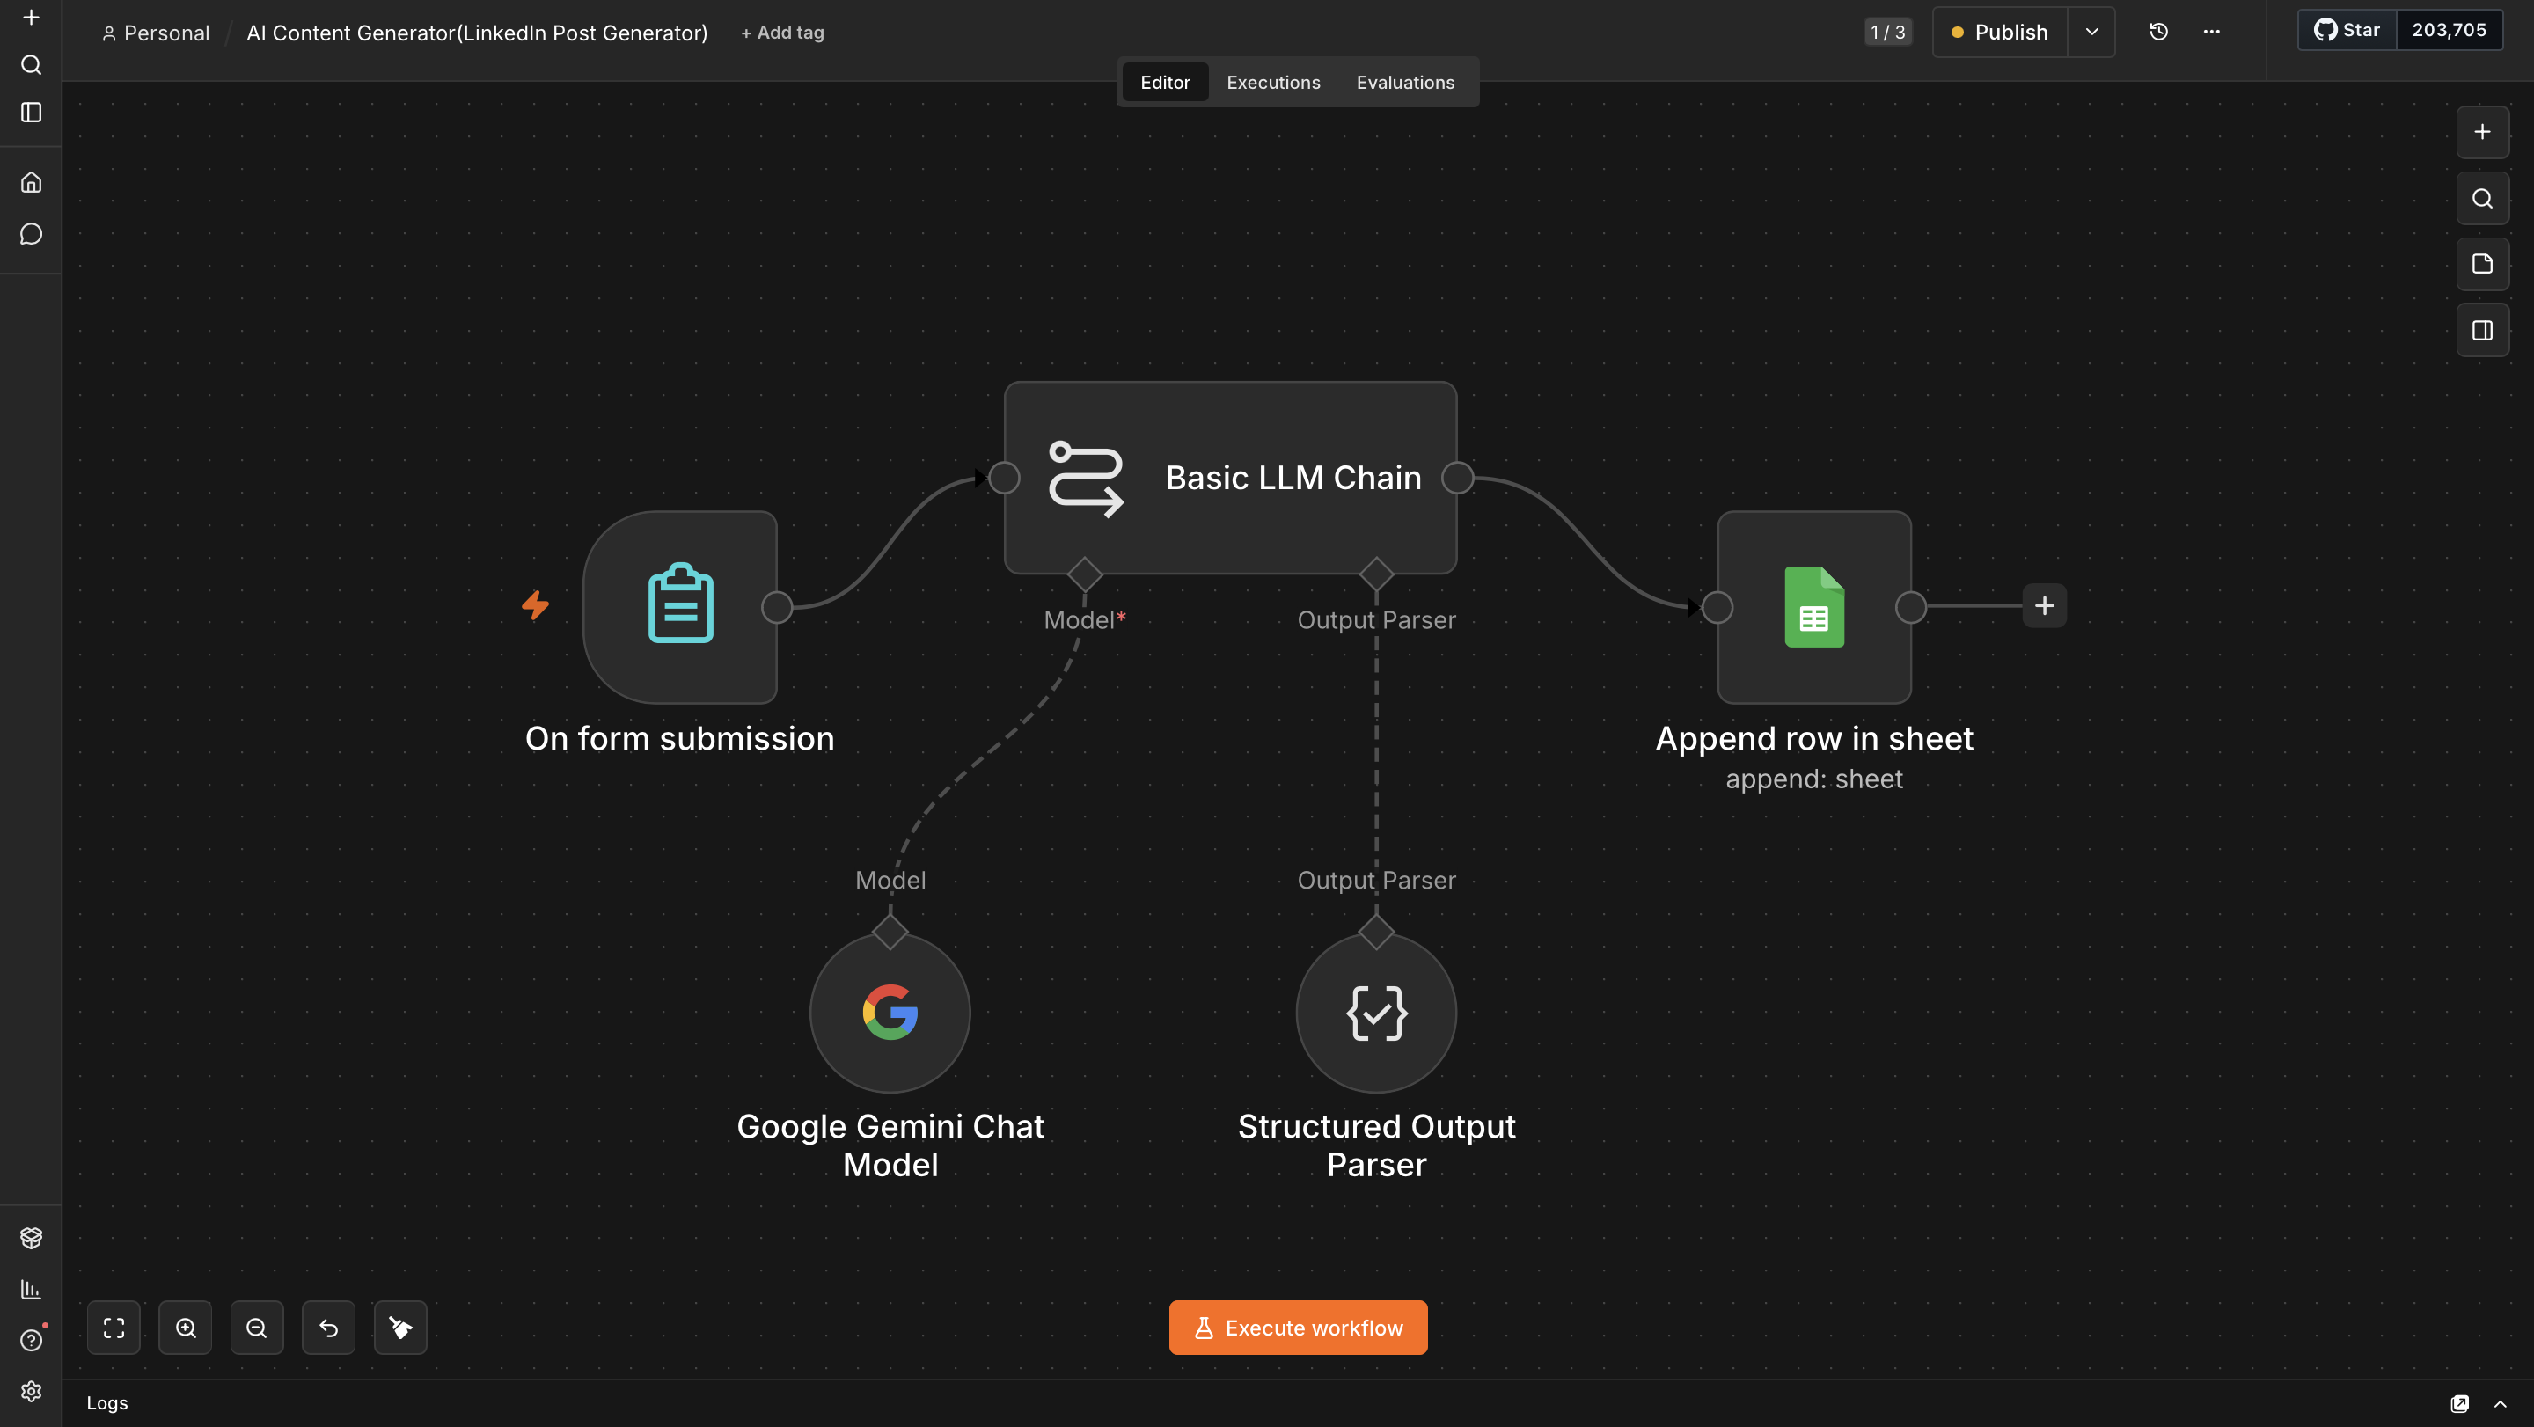Add a sticky note from the right toolbar
This screenshot has width=2534, height=1427.
(2482, 264)
